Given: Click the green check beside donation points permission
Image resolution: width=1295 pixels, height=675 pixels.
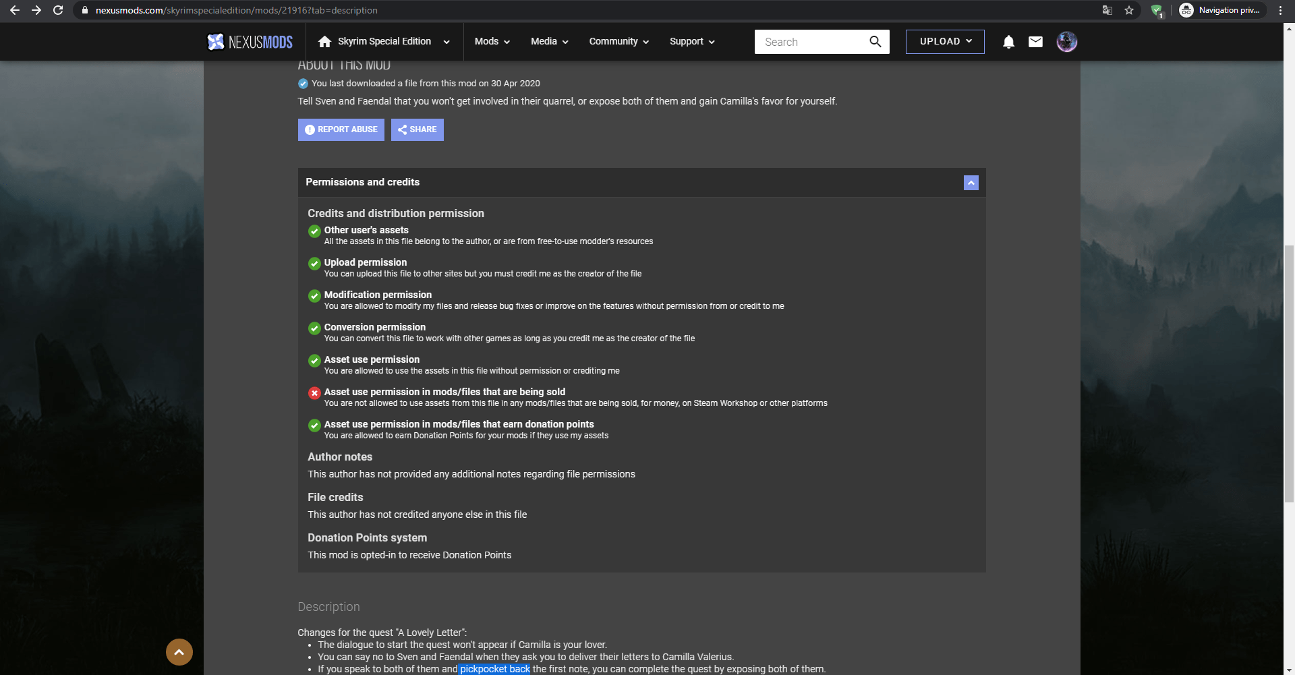Looking at the screenshot, I should (x=314, y=425).
